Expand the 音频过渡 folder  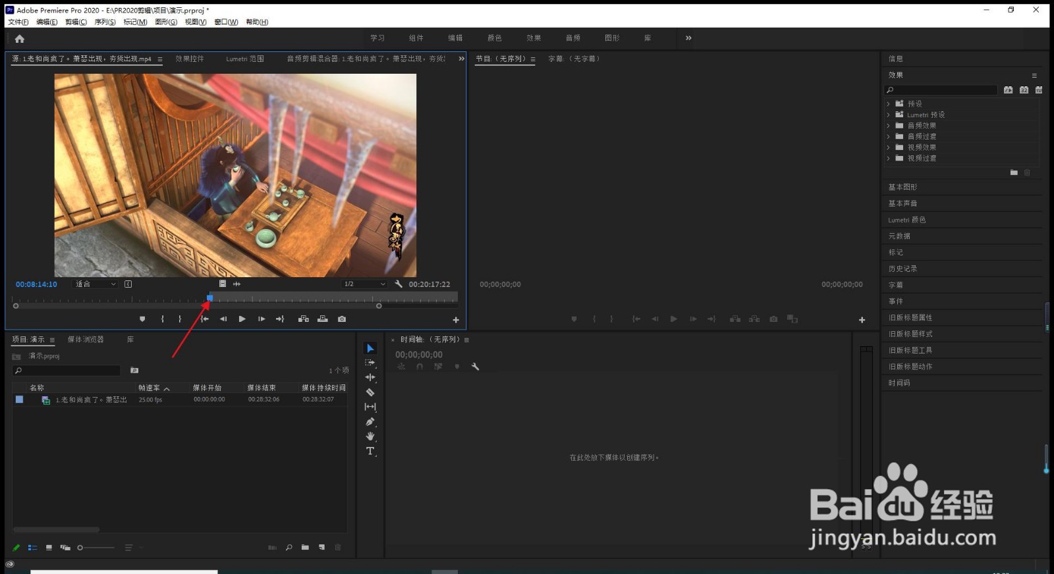point(888,136)
